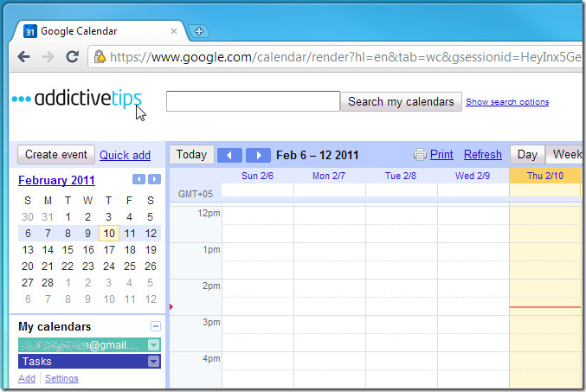Go to next week arrow
The image size is (586, 392).
[x=258, y=155]
